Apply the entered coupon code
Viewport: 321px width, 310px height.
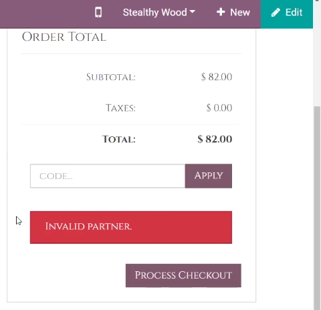click(x=209, y=176)
